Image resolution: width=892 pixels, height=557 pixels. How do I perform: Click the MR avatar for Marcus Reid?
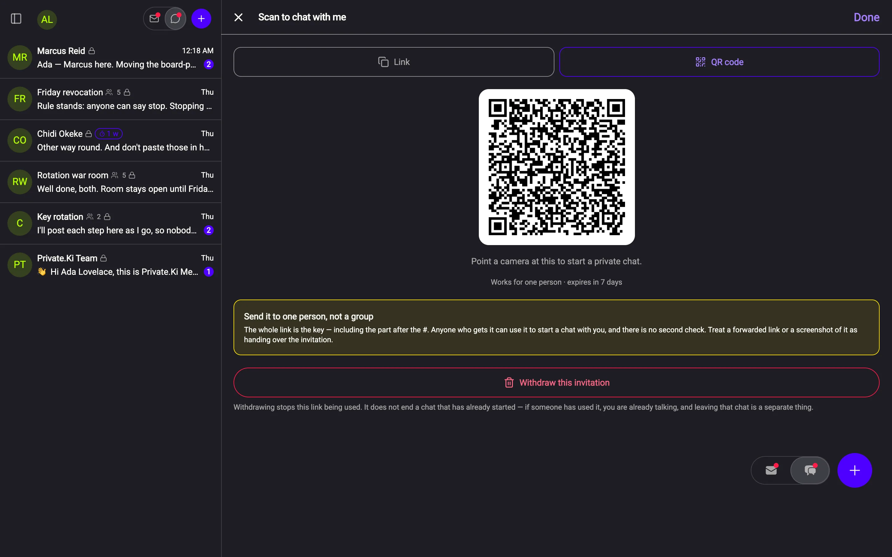tap(20, 58)
